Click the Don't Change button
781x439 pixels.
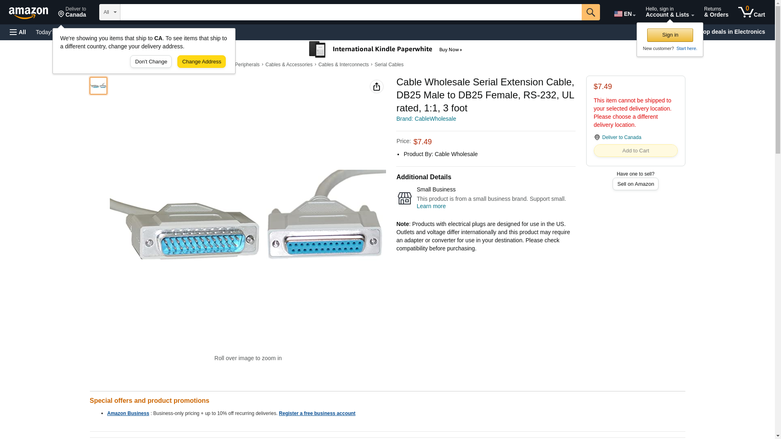pos(151,62)
